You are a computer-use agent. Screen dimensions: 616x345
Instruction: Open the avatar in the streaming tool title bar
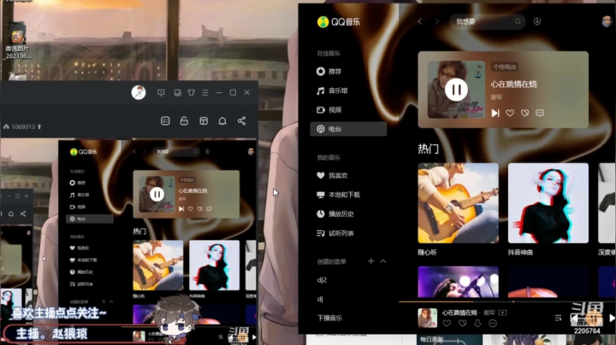139,92
